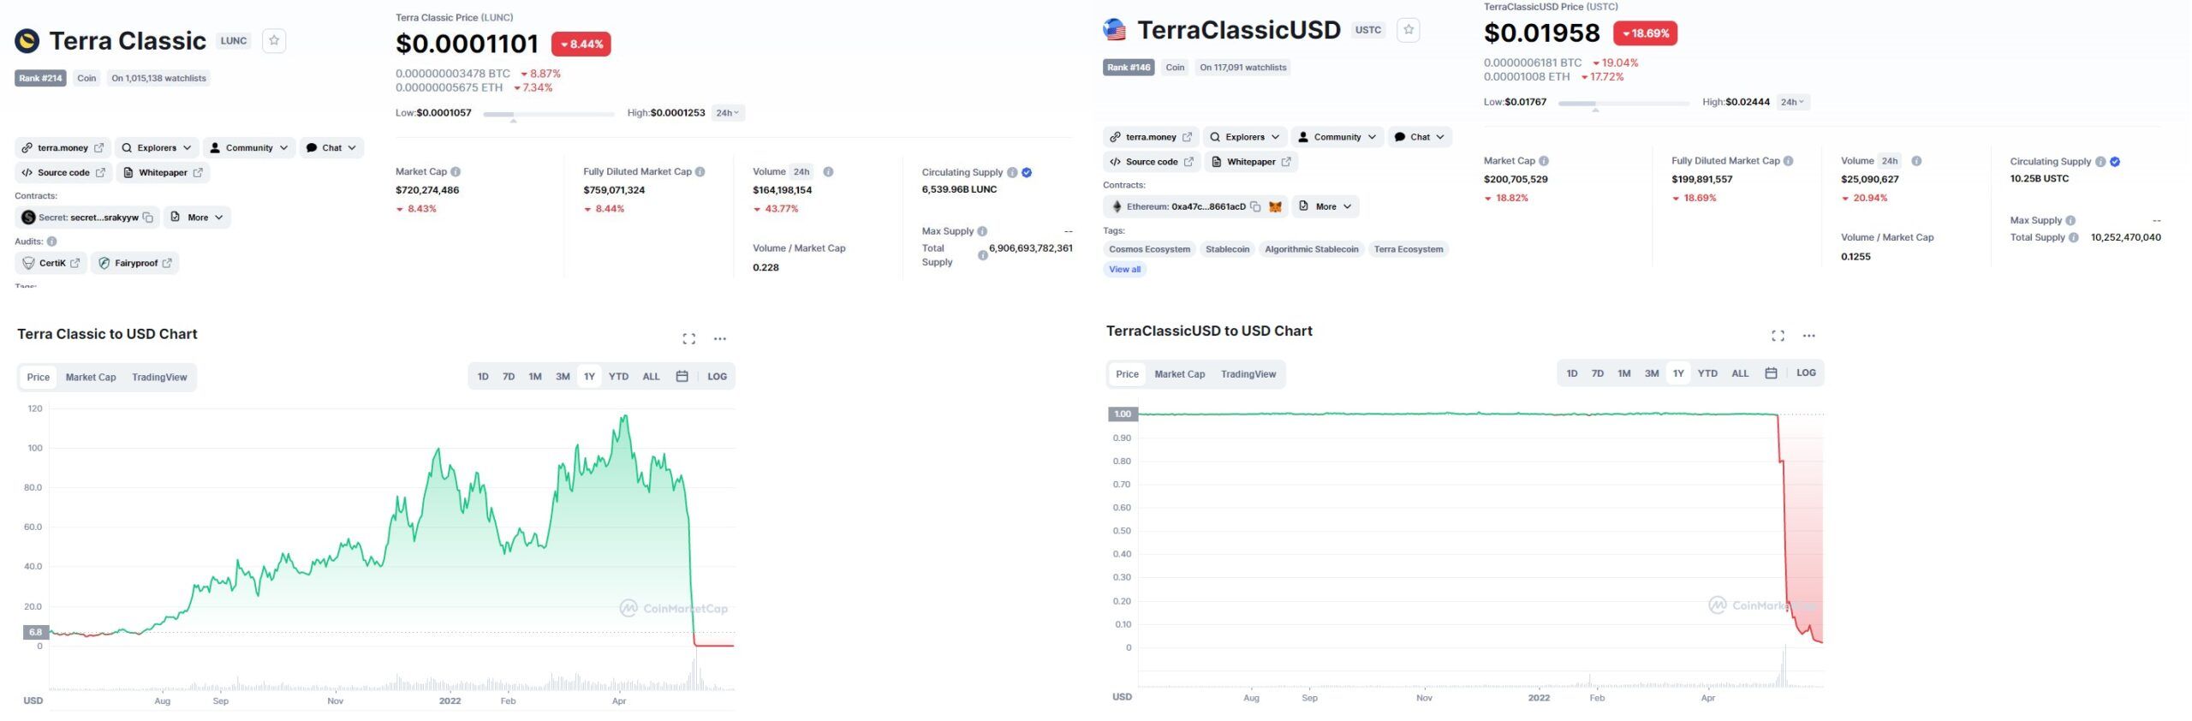Expand Explorers dropdown for TerraClassicUSD
The width and height of the screenshot is (2192, 721).
1245,137
